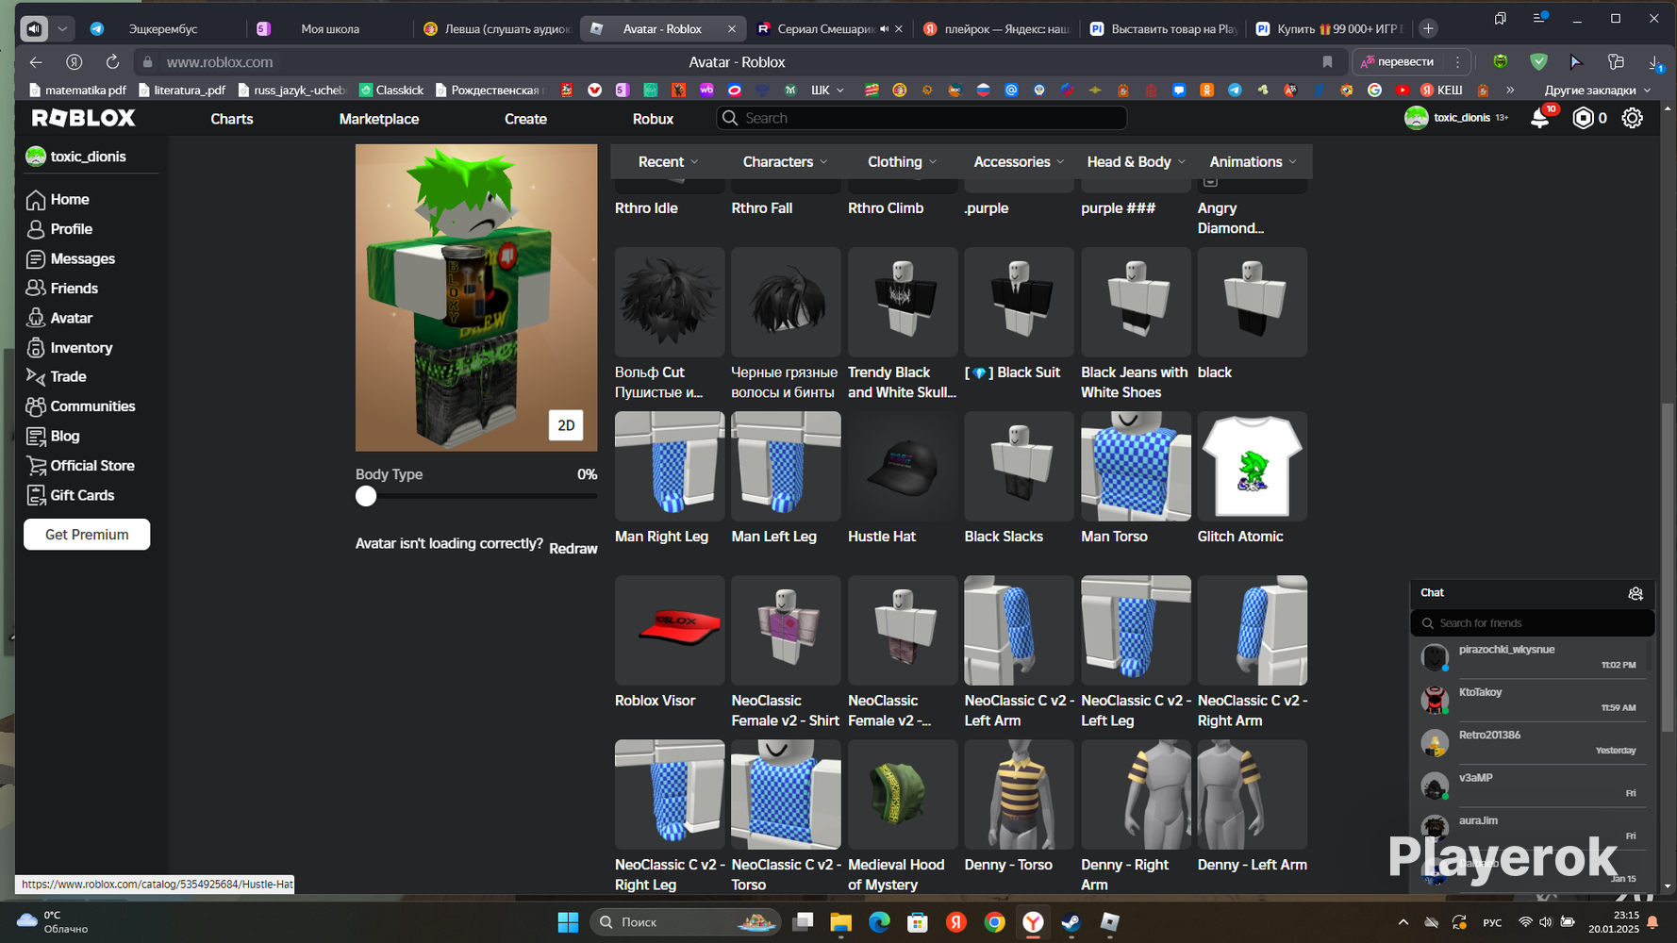
Task: Focus the Roblox search field
Action: [922, 119]
